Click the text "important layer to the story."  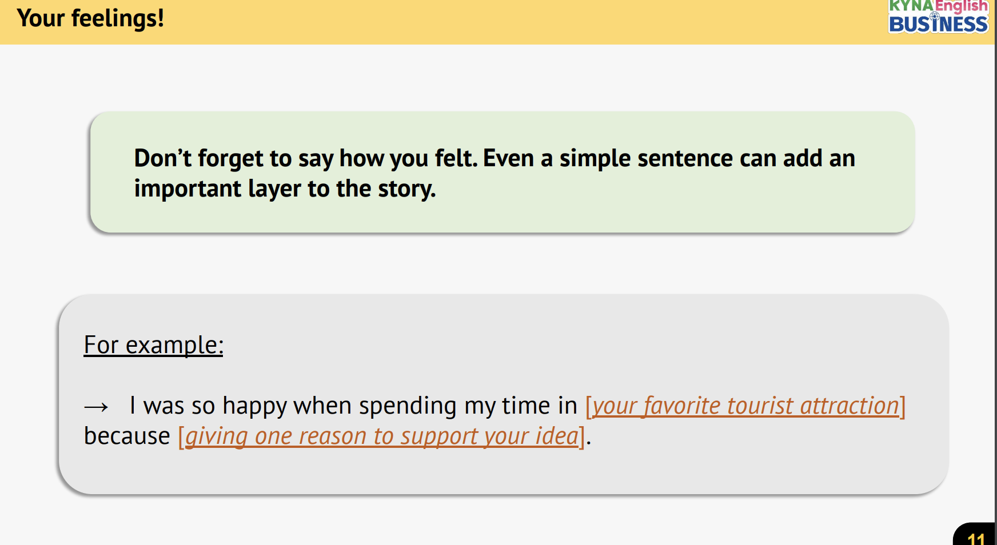285,189
